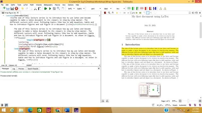202x113 pixels.
Task: Switch to the Search Results tab
Action: pyautogui.click(x=33, y=69)
